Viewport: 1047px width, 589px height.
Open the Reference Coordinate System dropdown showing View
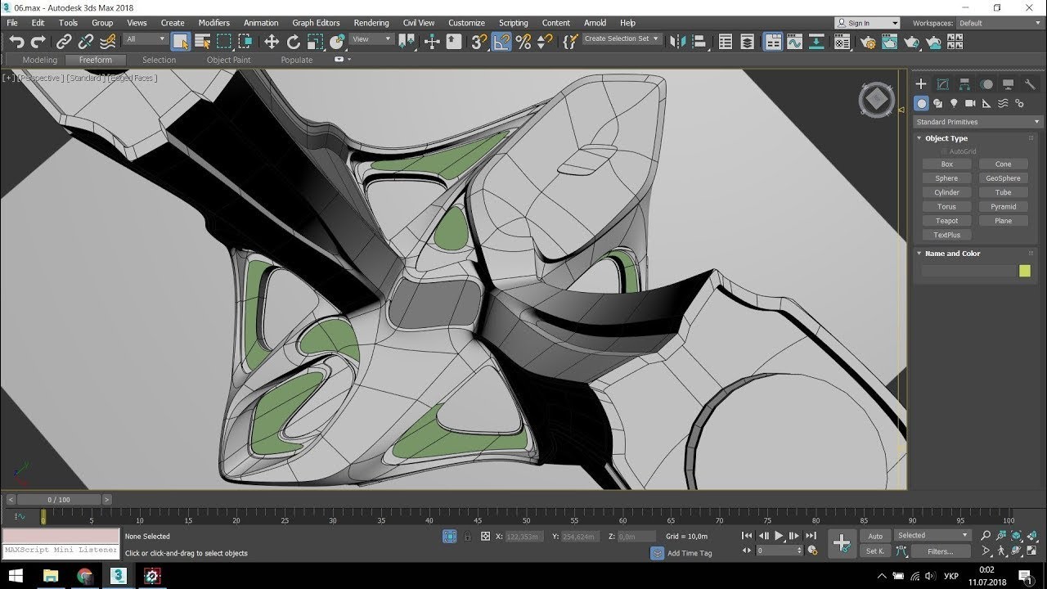coord(373,39)
